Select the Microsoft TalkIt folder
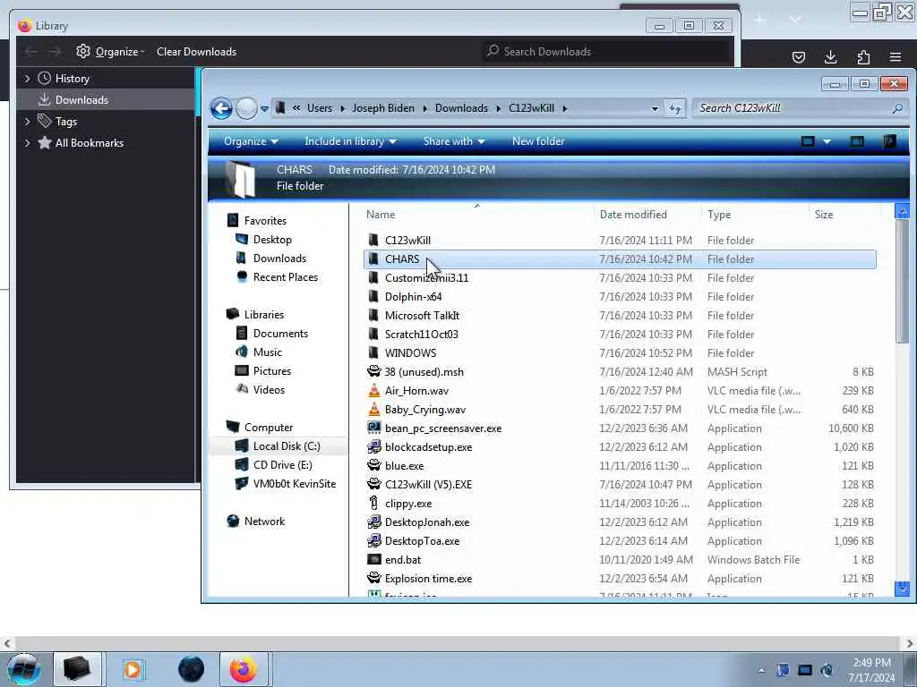 (422, 316)
